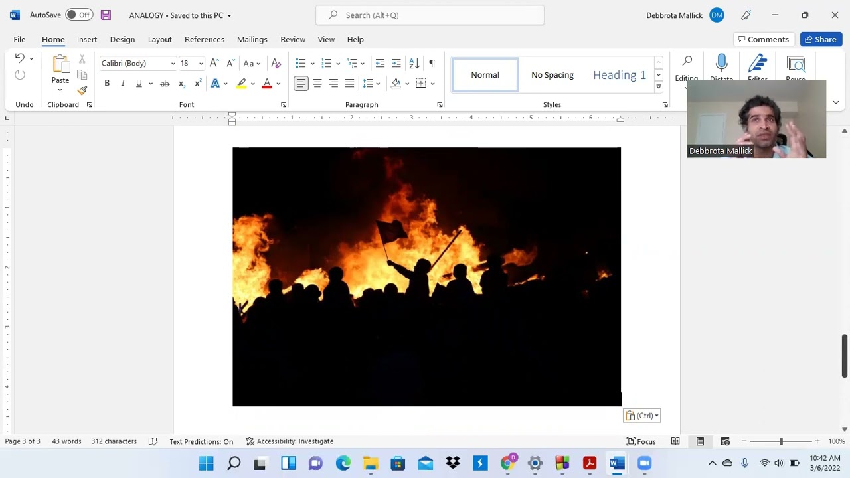Open the Comments pane
Viewport: 850px width, 478px height.
coord(764,40)
